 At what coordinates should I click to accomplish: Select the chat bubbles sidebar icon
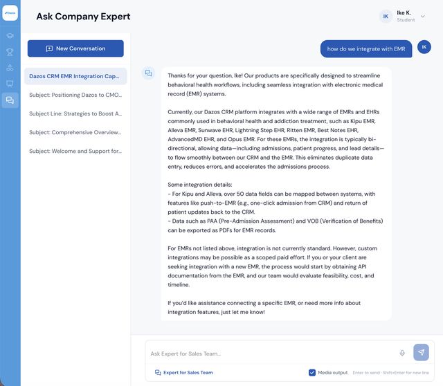tap(10, 100)
